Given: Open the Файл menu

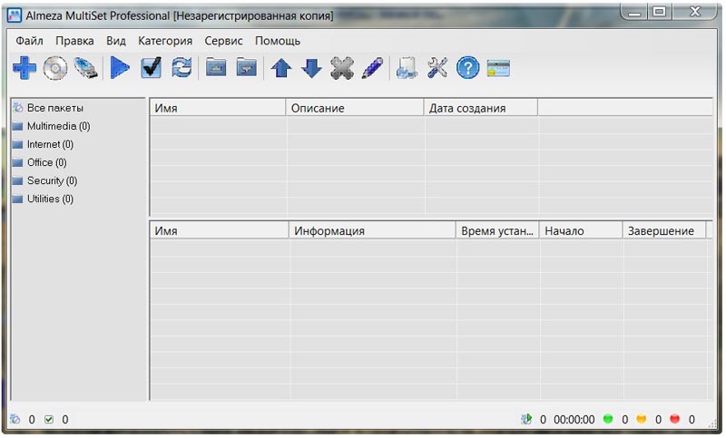Looking at the screenshot, I should (x=29, y=41).
